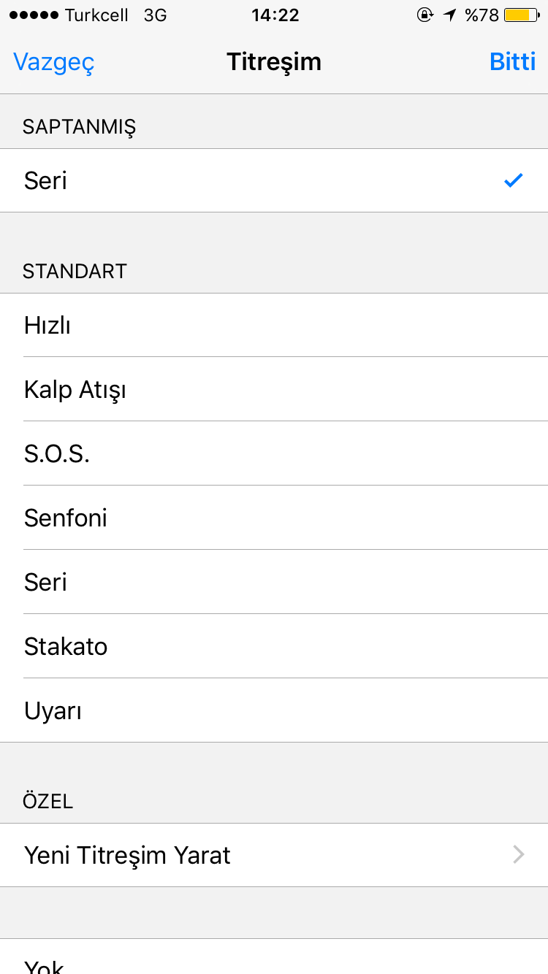Viewport: 548px width, 974px height.
Task: Tap the 14:22 clock in status bar
Action: 275,15
